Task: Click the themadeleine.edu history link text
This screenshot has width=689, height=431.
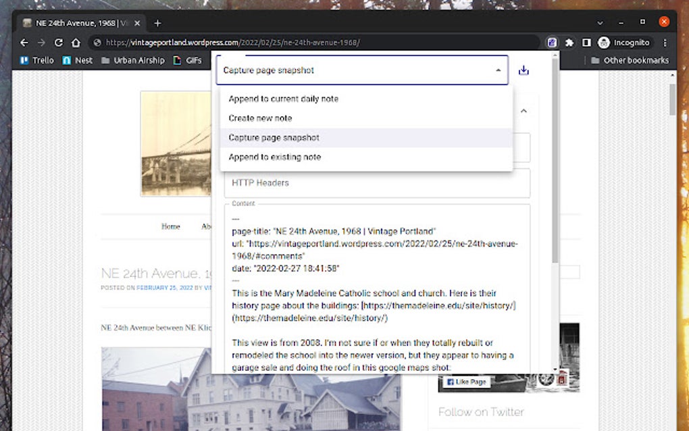Action: [x=438, y=305]
